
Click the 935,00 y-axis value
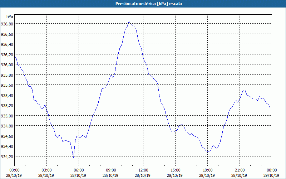[7, 116]
